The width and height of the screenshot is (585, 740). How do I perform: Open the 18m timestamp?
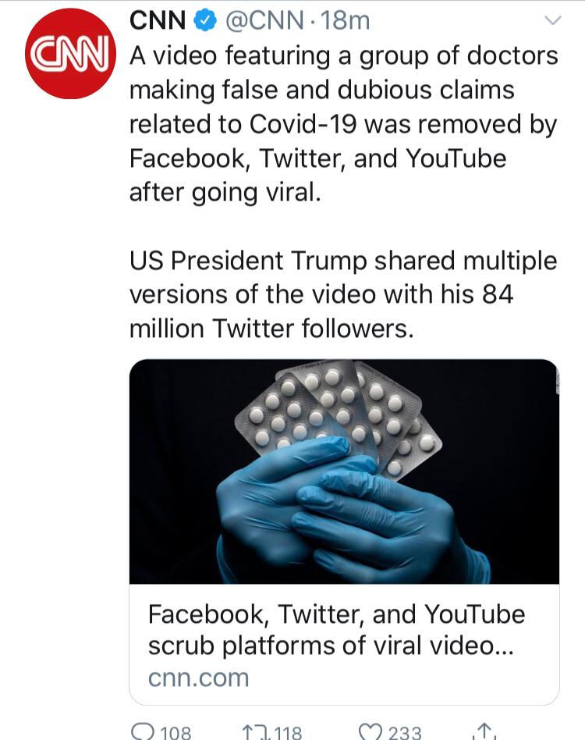point(344,21)
